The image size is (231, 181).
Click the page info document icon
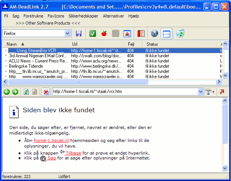[x=14, y=112]
